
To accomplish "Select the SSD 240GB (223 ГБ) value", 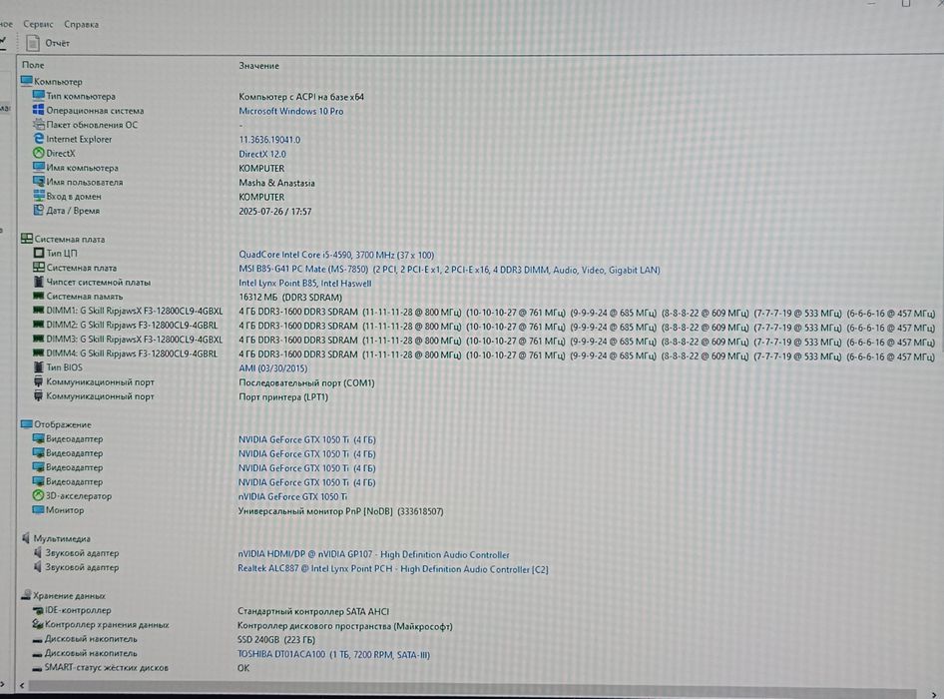I will click(x=276, y=640).
